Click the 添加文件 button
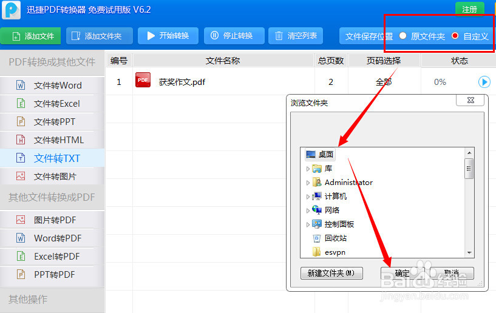 click(32, 36)
